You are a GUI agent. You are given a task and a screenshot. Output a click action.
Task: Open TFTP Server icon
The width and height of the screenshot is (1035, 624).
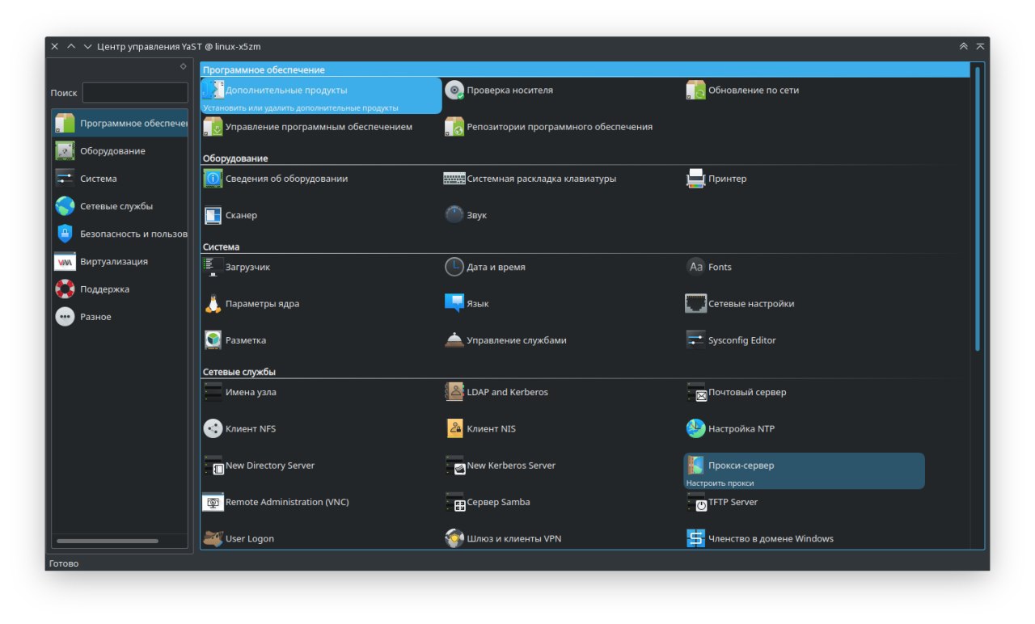pos(695,502)
